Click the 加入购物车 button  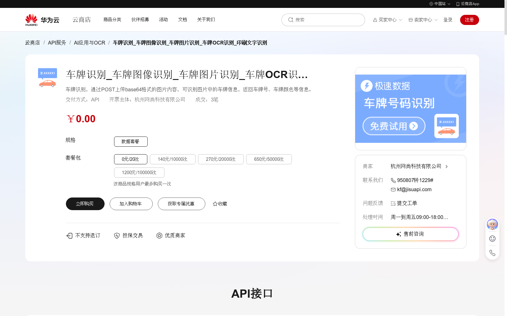pos(131,204)
